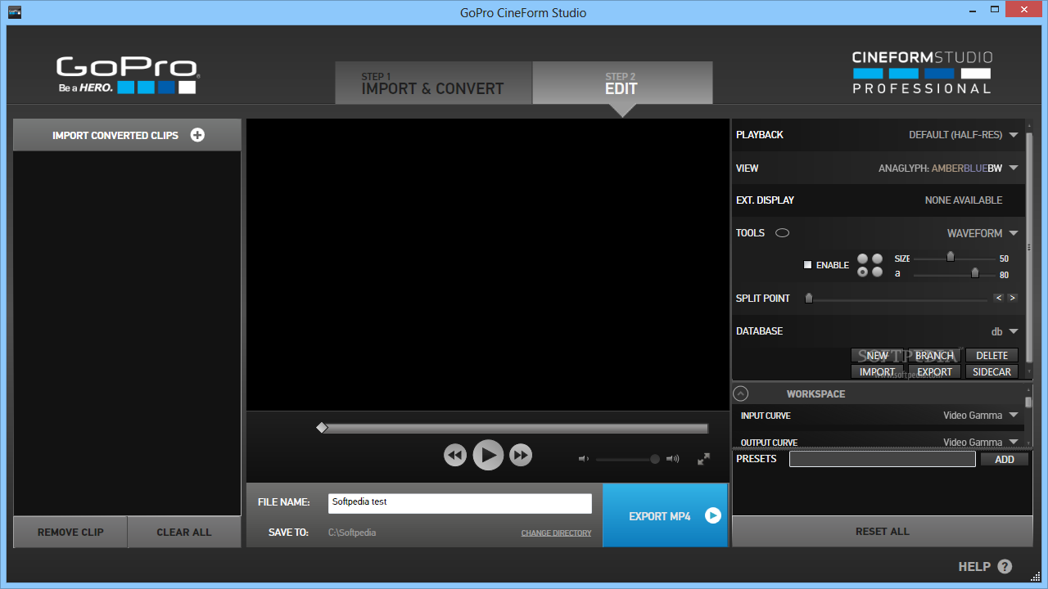The width and height of the screenshot is (1048, 589).
Task: Click the app icon in the title bar
Action: click(15, 12)
